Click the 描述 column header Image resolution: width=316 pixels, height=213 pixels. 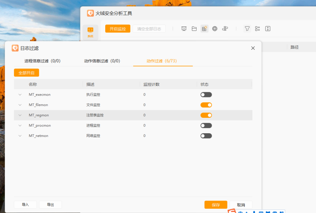90,84
